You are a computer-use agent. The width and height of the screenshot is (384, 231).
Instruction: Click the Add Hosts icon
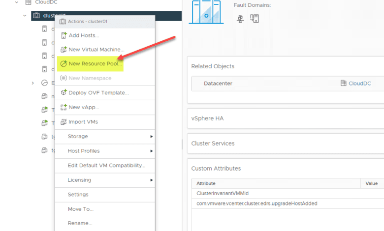(64, 35)
